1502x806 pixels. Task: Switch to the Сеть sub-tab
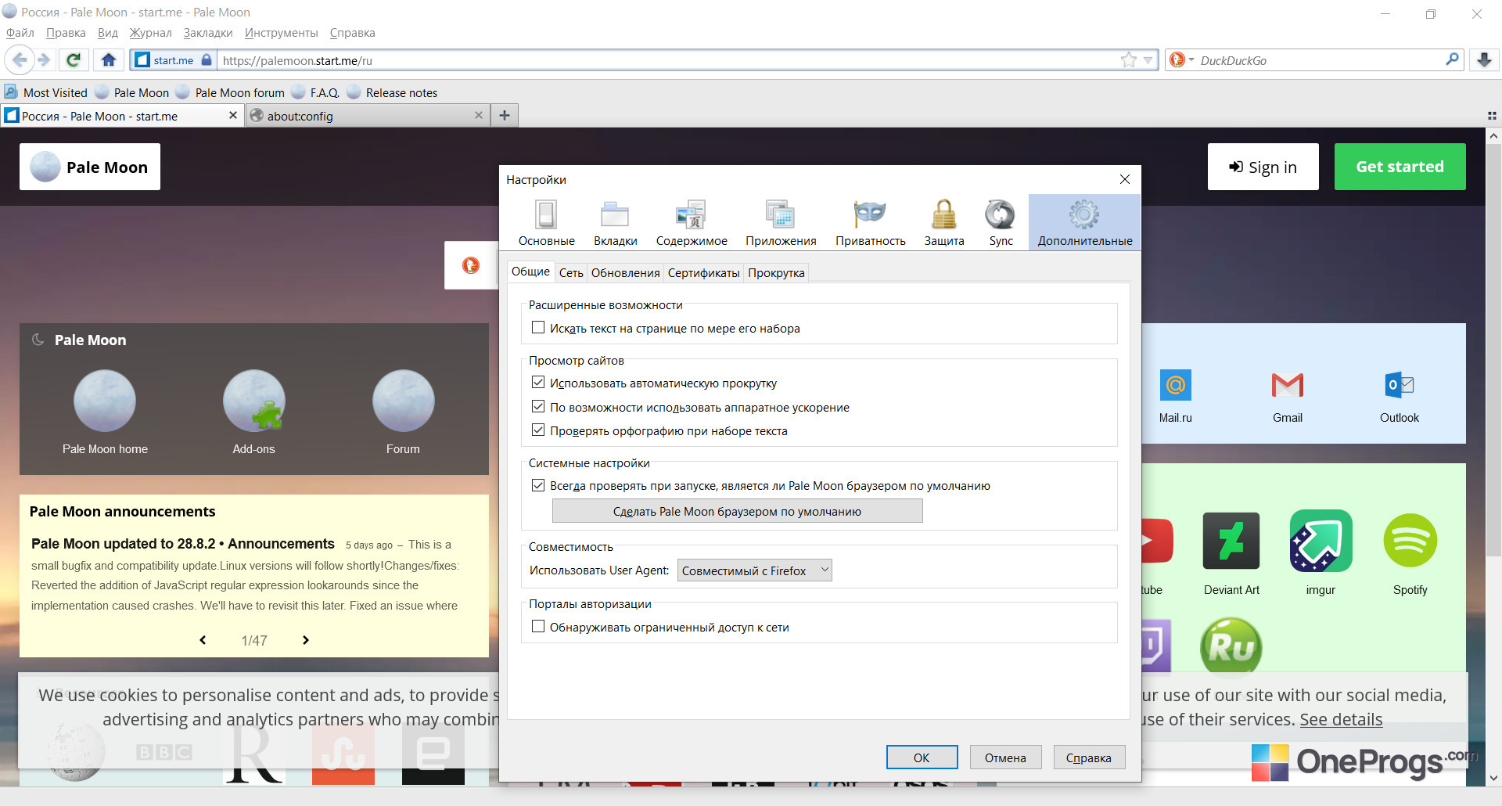pyautogui.click(x=571, y=273)
